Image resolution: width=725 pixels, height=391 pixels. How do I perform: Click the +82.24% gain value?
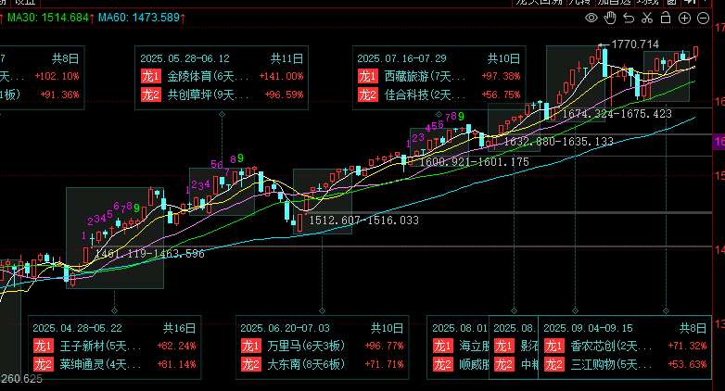[177, 346]
